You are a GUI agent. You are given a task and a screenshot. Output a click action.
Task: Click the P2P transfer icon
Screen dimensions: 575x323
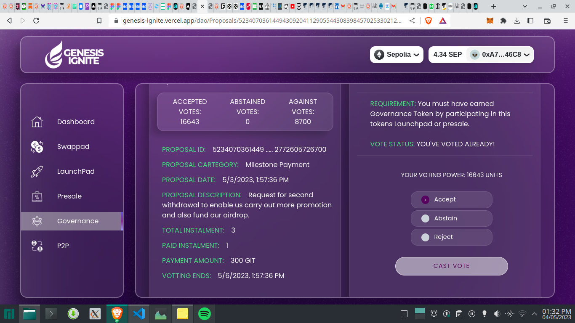click(x=37, y=246)
